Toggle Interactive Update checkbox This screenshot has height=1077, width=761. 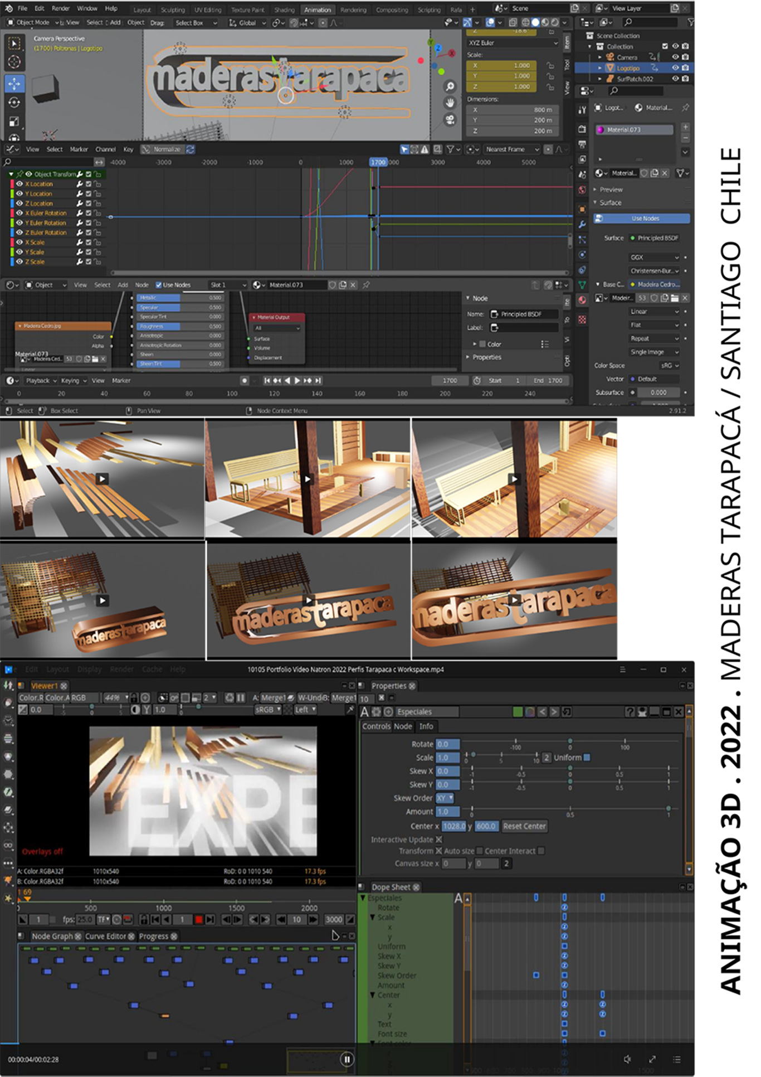(x=439, y=840)
